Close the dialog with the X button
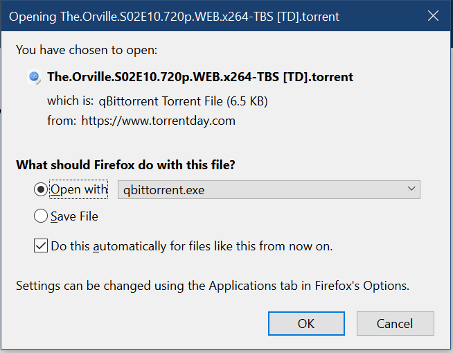 [x=434, y=15]
